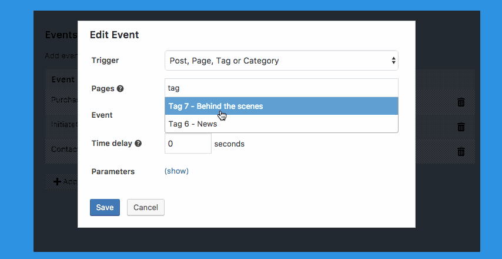Click the Parameters label
Viewport: 502px width, 259px height.
click(x=113, y=172)
